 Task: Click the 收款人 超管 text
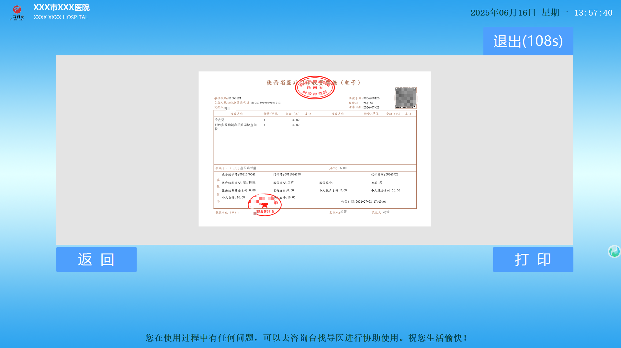[380, 212]
